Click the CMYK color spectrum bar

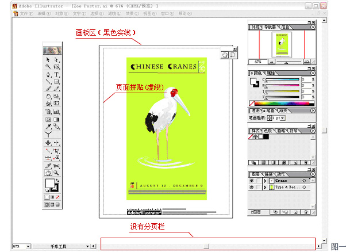(282, 103)
